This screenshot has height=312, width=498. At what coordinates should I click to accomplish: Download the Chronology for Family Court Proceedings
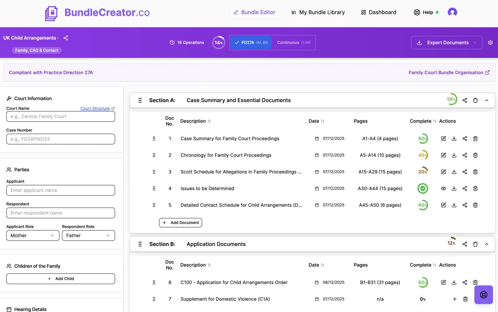(454, 155)
